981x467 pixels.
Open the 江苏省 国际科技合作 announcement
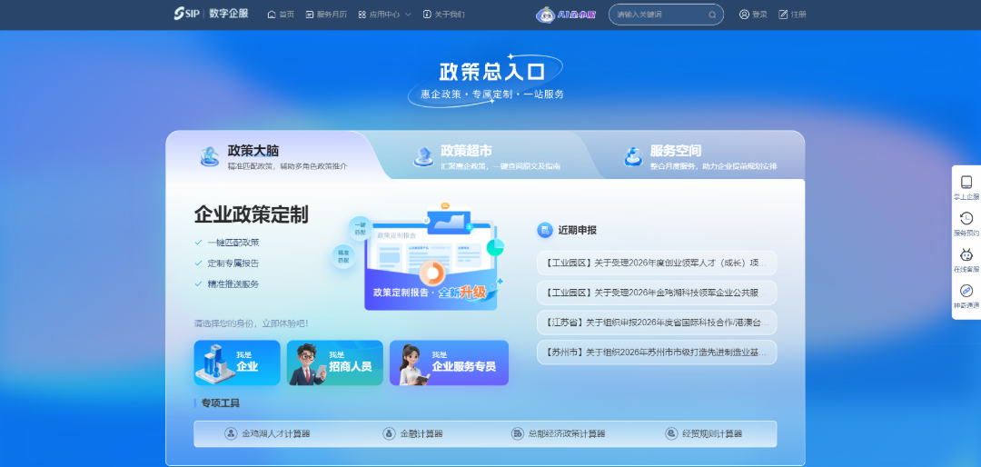656,322
